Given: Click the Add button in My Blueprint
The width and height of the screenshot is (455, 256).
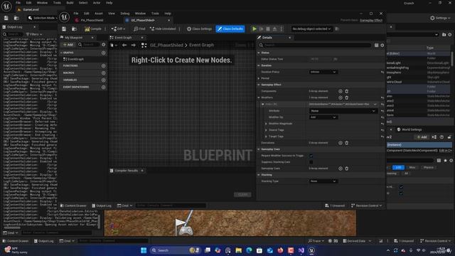Looking at the screenshot, I should (x=68, y=45).
